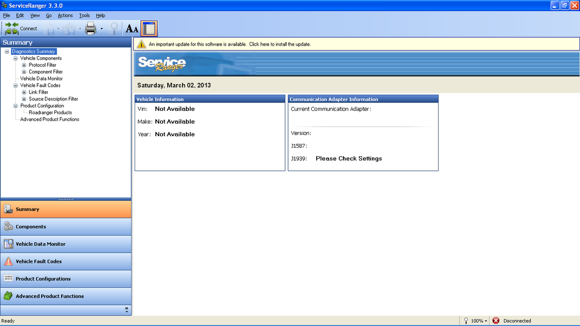
Task: Click the navigation pane splitter grip
Action: [66, 199]
